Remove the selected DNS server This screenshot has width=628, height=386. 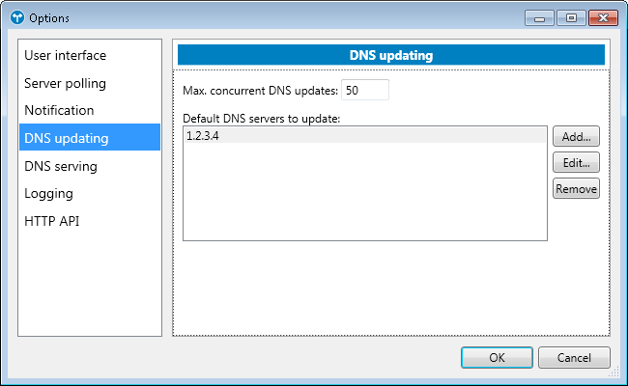(576, 188)
